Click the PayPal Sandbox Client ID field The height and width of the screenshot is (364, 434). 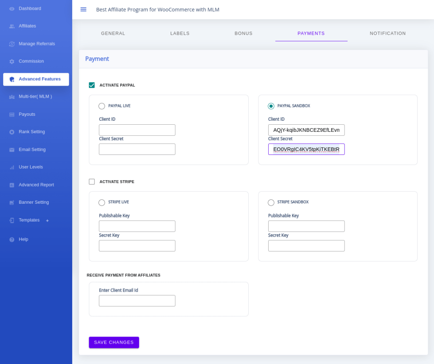click(x=306, y=130)
